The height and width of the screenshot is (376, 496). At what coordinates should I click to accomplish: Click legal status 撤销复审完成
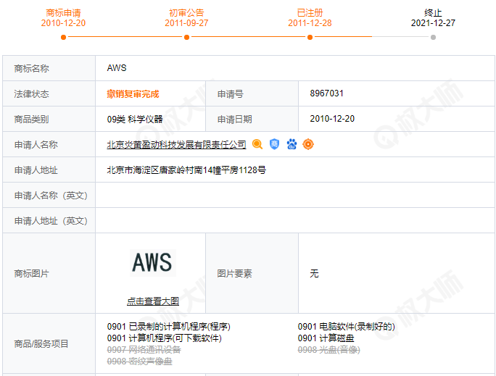coord(133,94)
